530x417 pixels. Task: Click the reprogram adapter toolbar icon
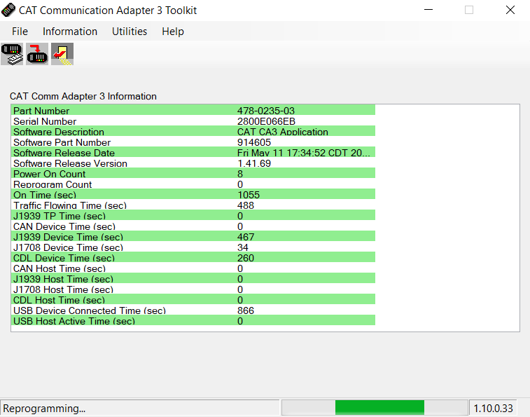point(37,54)
